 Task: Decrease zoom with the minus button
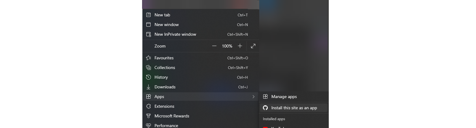[214, 46]
